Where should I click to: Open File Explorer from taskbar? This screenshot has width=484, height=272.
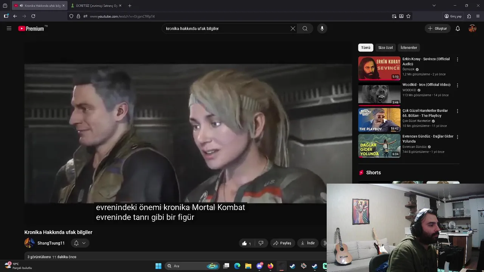[x=248, y=266]
